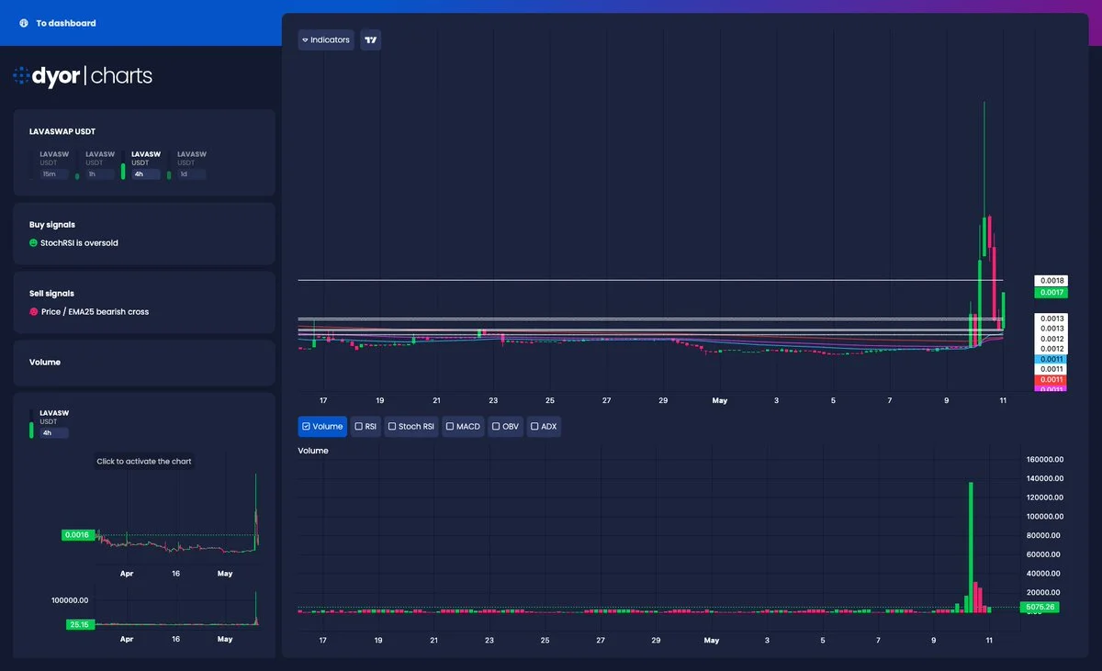This screenshot has height=671, width=1102.
Task: Click the 40000.00 volume axis value
Action: click(x=1045, y=574)
